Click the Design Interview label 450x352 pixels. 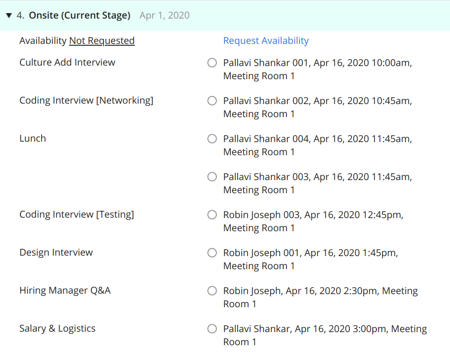pos(56,252)
